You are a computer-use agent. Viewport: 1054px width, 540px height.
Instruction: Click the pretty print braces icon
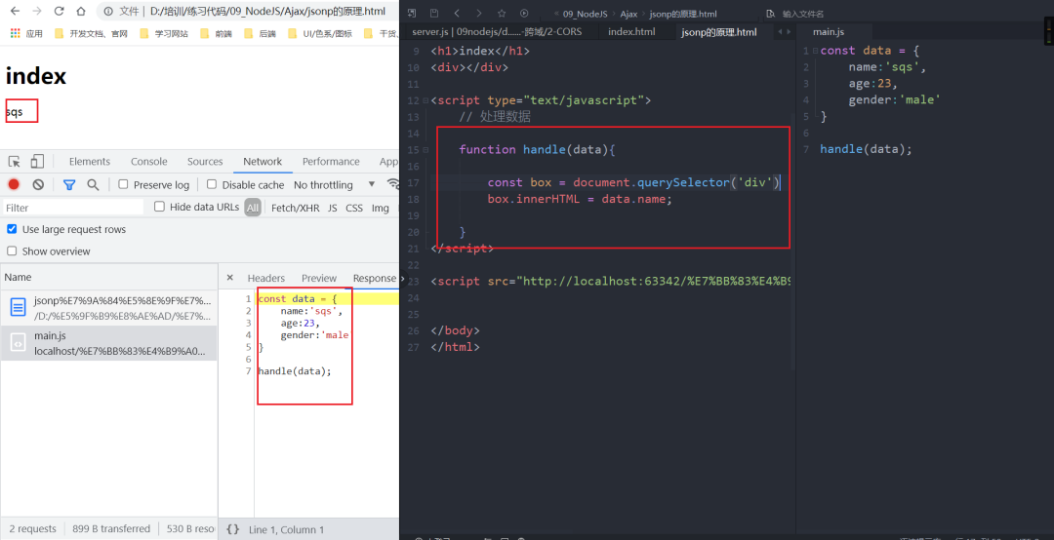[233, 529]
